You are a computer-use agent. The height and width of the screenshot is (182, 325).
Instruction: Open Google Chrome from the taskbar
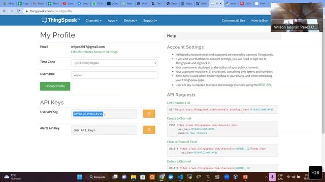161,177
